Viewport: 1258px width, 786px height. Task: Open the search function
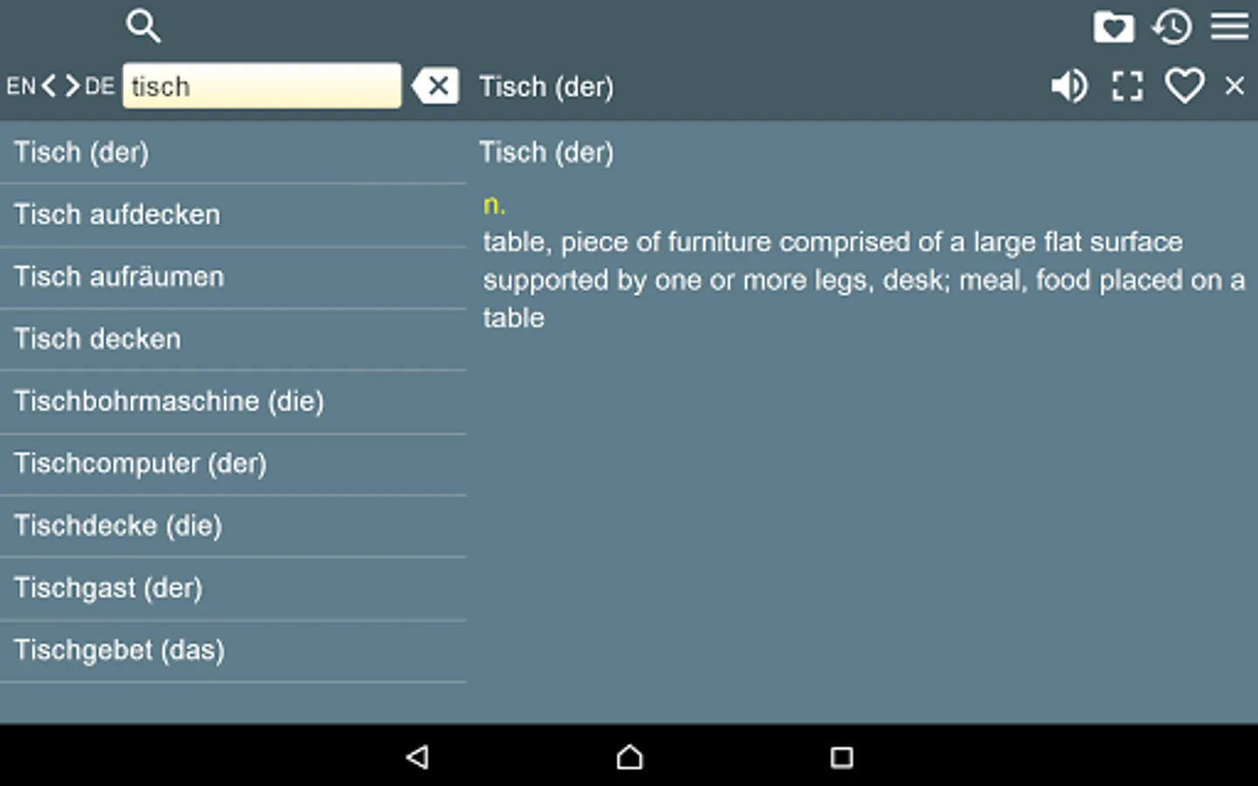tap(142, 26)
